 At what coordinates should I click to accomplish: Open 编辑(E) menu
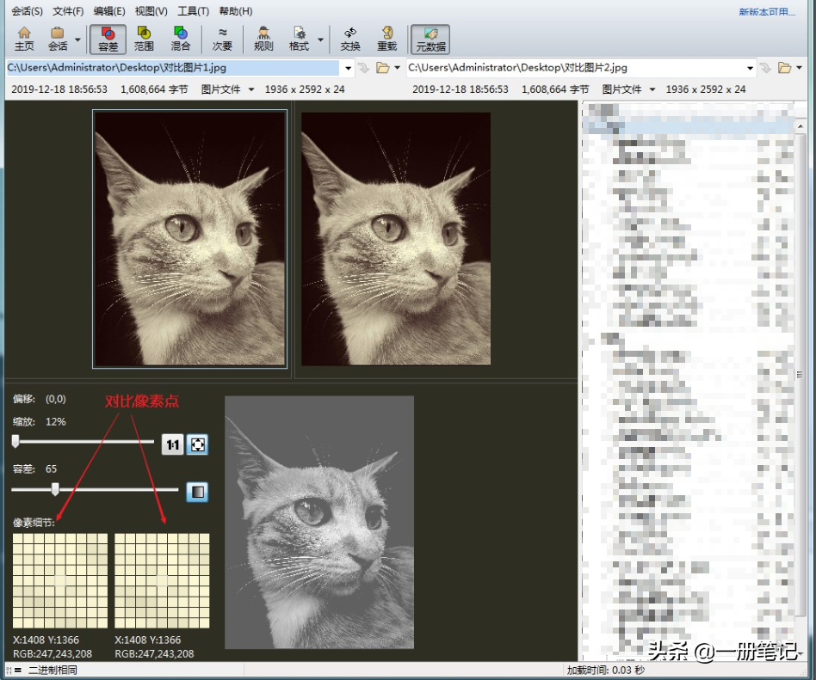(109, 11)
